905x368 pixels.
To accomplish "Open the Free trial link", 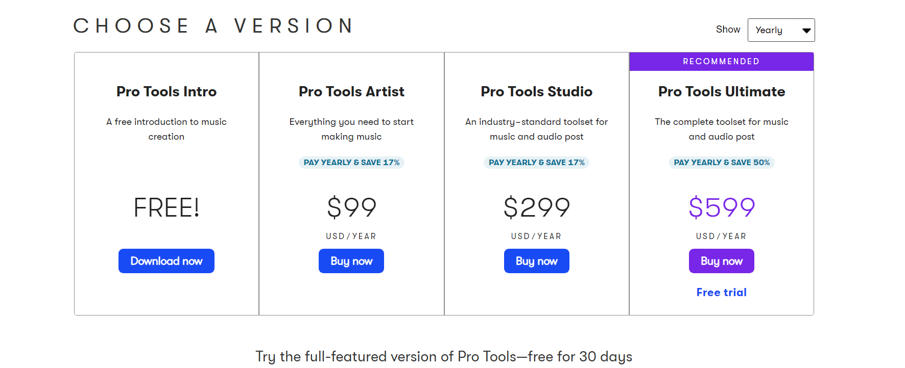I will (x=722, y=293).
